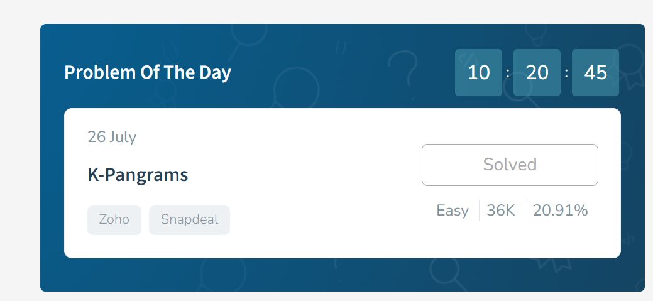
Task: Click the timer hours box showing 10
Action: tap(478, 72)
